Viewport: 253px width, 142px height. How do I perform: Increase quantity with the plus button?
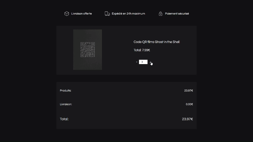point(150,62)
